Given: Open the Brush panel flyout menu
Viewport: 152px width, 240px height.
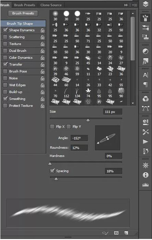Looking at the screenshot, I should point(135,5).
